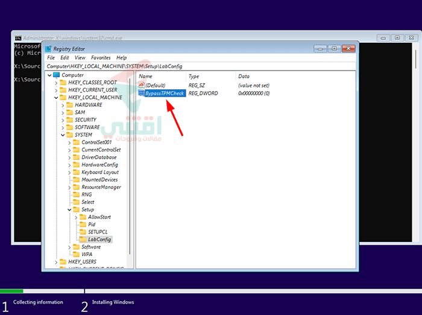This screenshot has width=422, height=315.
Task: Click the (value not set) data cell
Action: (x=254, y=86)
